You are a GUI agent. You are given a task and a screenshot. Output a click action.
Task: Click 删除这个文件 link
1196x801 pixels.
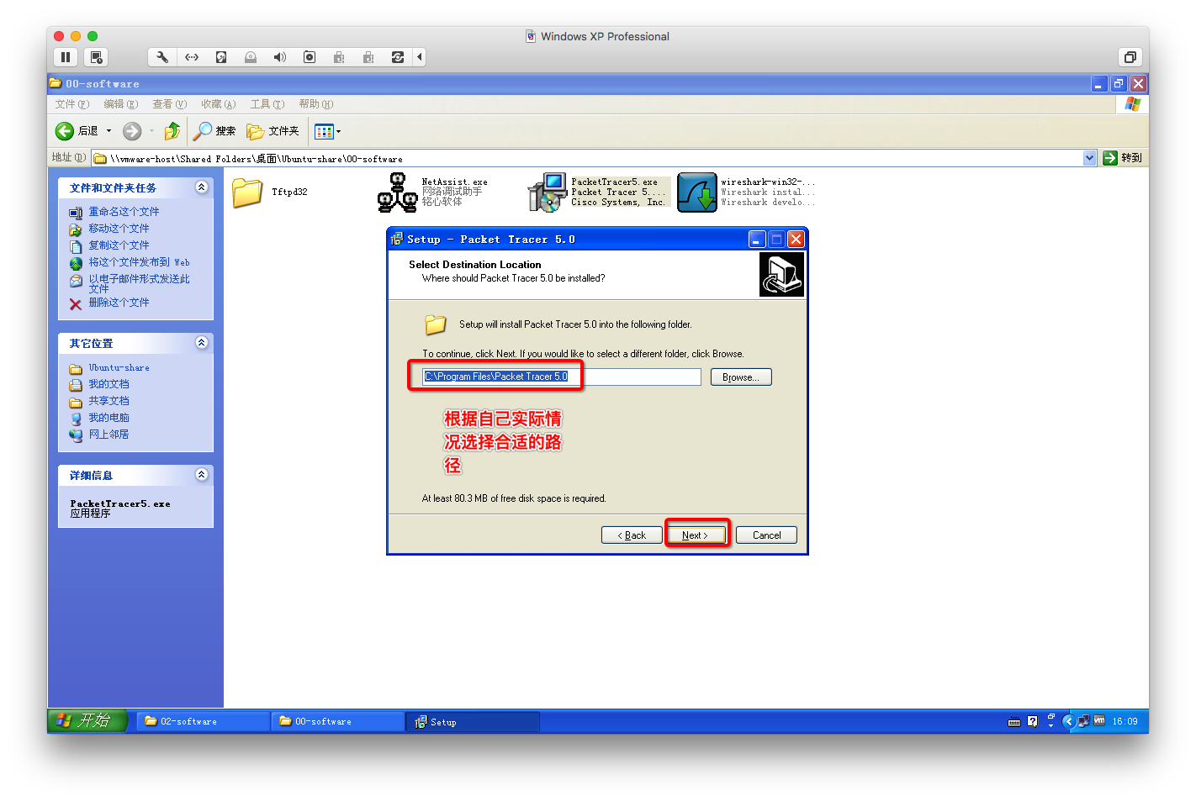[119, 303]
